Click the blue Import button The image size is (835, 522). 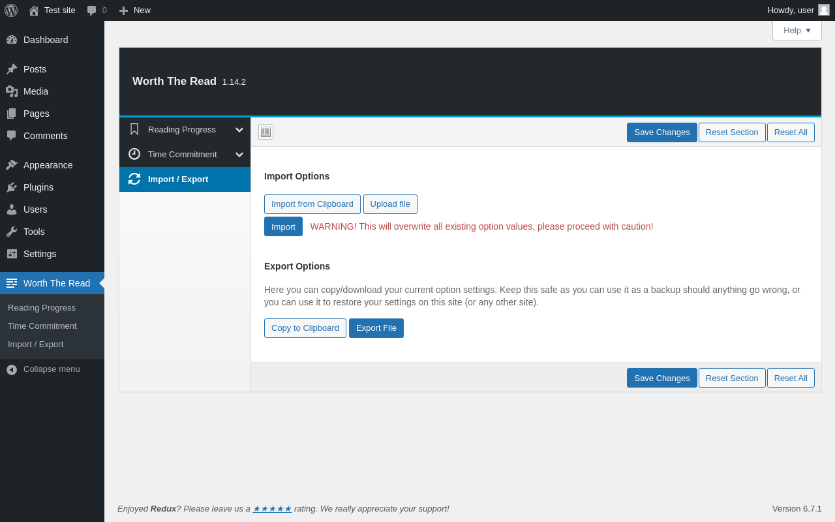click(x=283, y=226)
